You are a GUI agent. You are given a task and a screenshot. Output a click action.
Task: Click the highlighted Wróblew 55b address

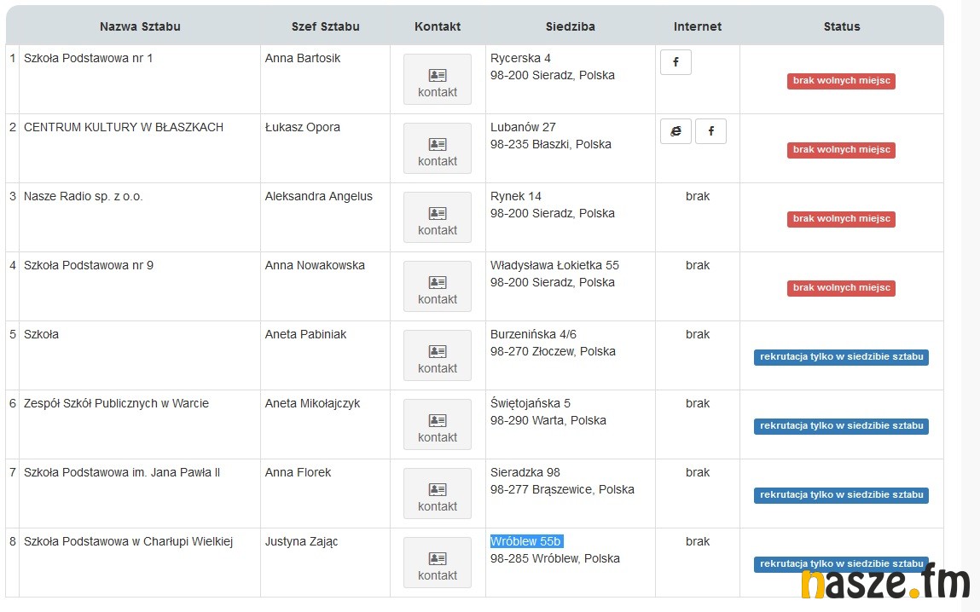(x=526, y=541)
